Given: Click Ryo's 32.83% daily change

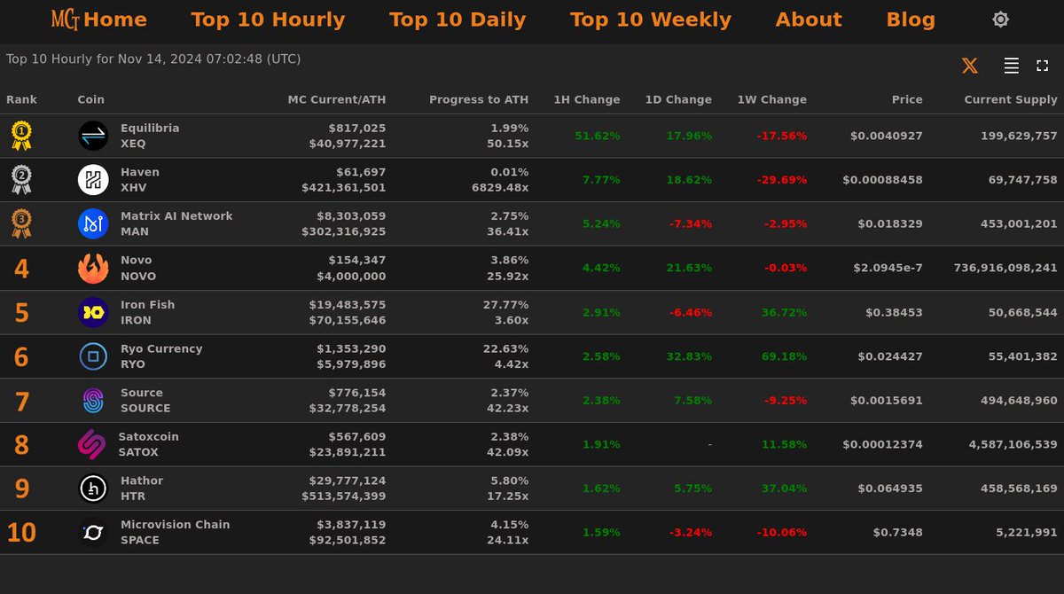Looking at the screenshot, I should tap(689, 356).
